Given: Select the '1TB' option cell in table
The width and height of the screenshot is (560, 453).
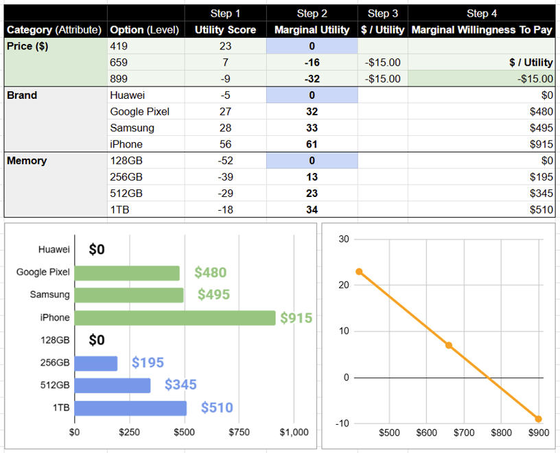Looking at the screenshot, I should point(145,209).
